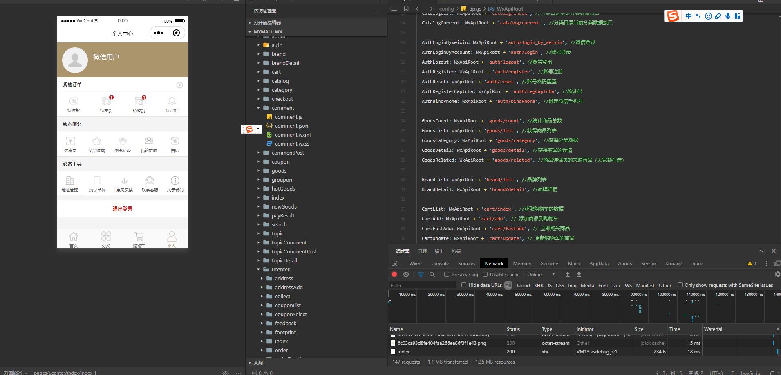The height and width of the screenshot is (375, 781).
Task: Open the Online throttling dropdown
Action: point(541,274)
